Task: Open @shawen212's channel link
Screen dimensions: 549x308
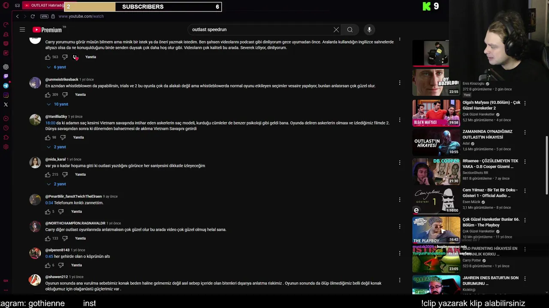Action: (x=57, y=277)
